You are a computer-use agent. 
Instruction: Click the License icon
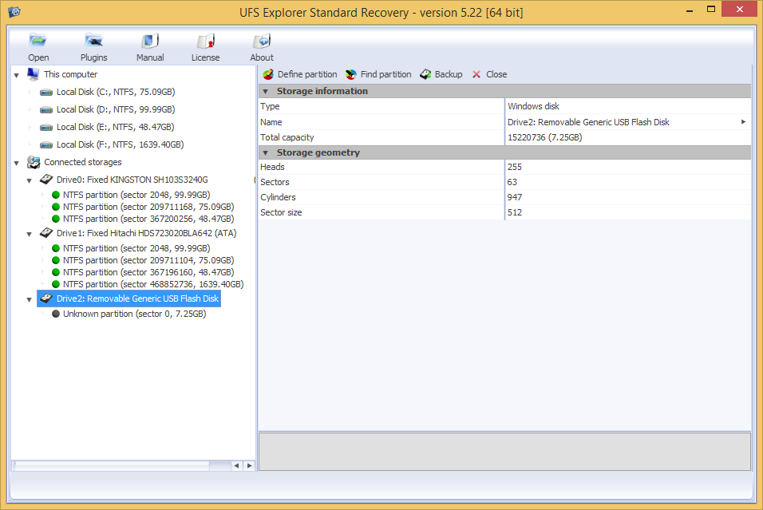coord(205,42)
